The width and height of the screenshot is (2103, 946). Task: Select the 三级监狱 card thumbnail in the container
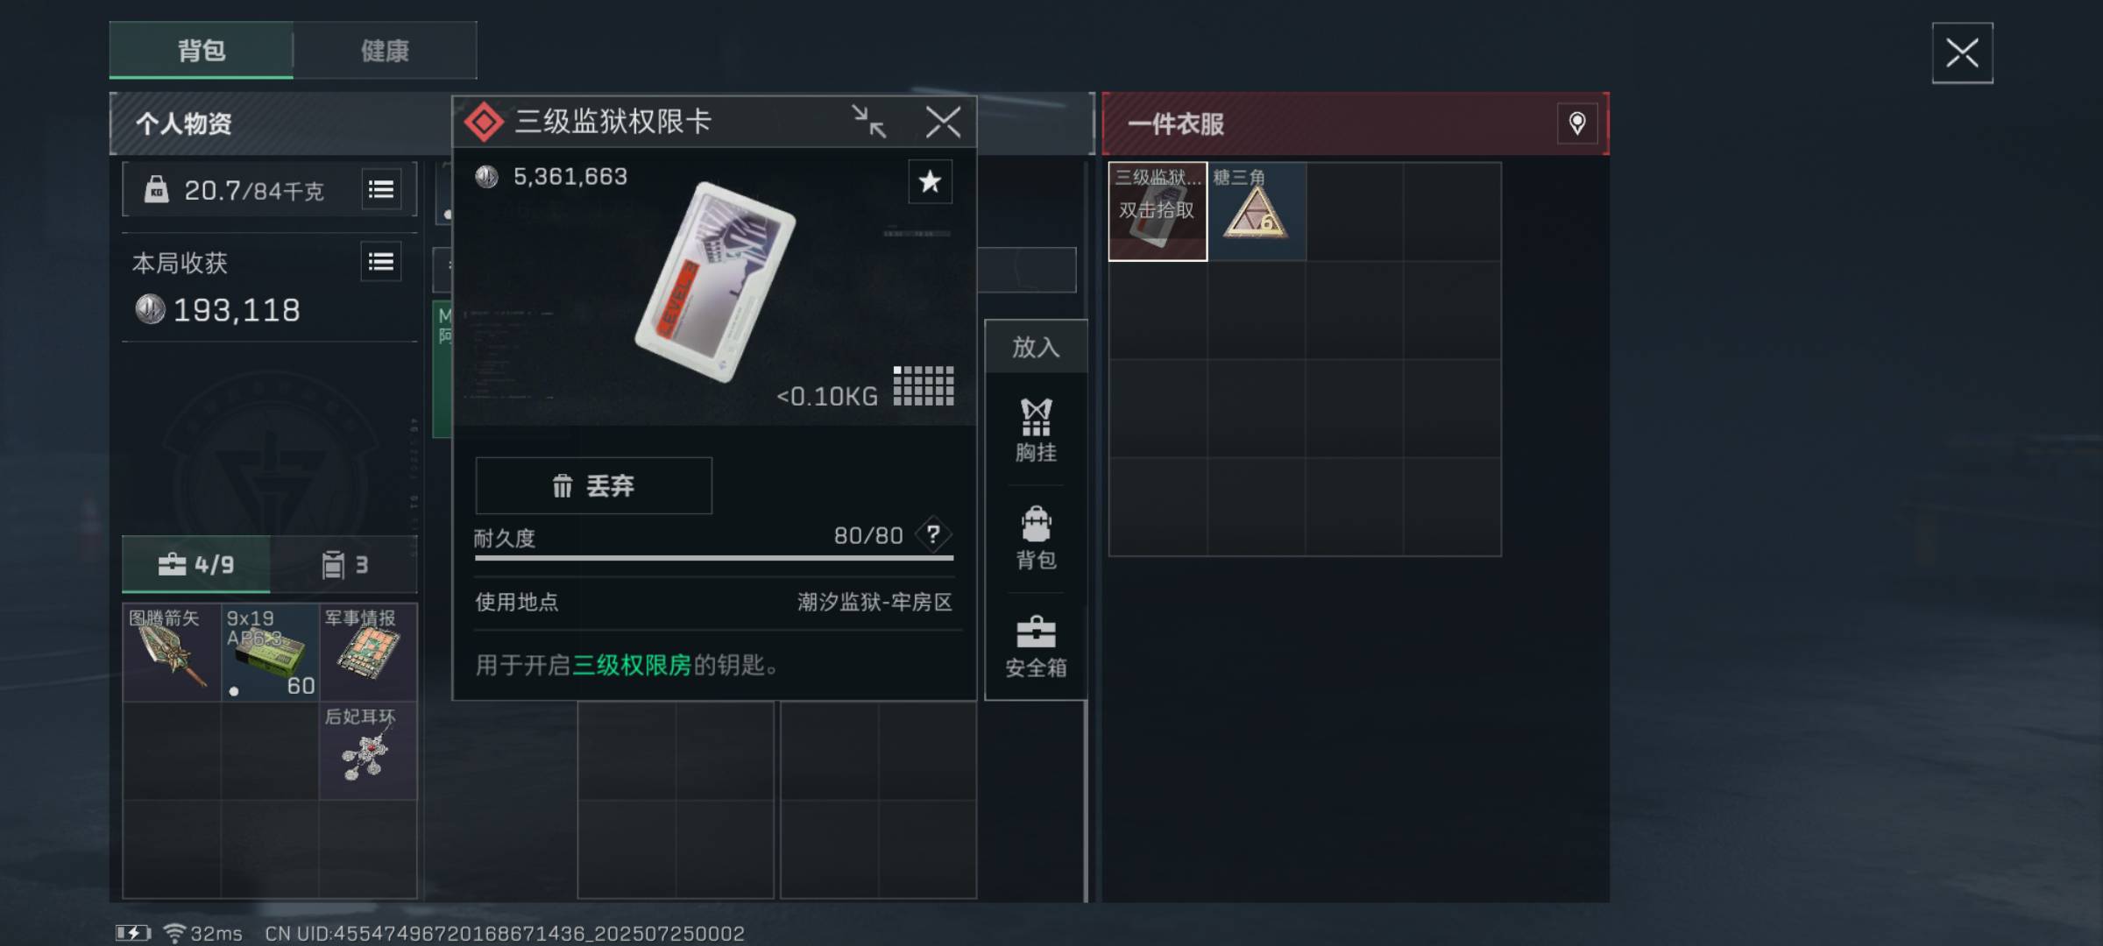[x=1158, y=211]
